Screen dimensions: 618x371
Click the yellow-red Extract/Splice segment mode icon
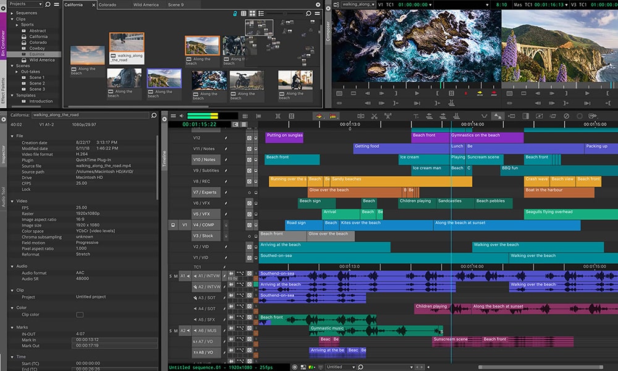pos(333,116)
